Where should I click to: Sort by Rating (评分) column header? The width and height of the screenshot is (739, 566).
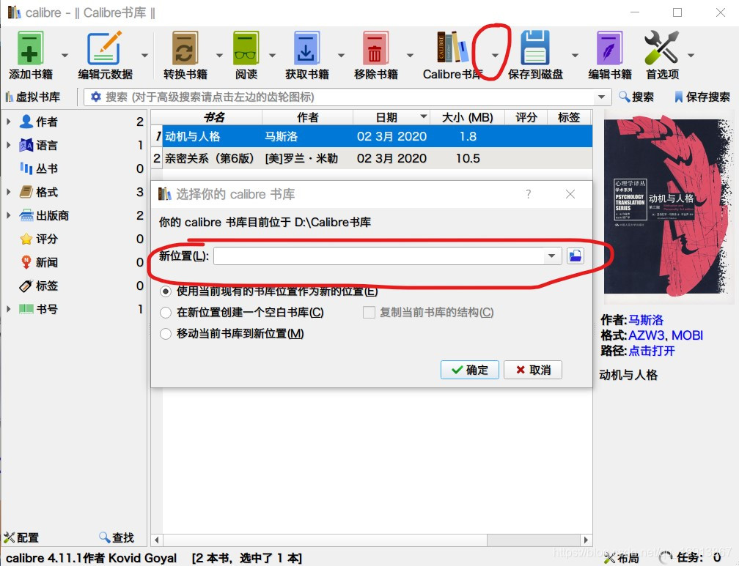[x=526, y=117]
